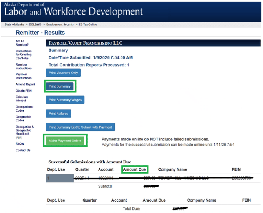The width and height of the screenshot is (263, 213).
Task: Select the Amend Report link
Action: (x=26, y=84)
